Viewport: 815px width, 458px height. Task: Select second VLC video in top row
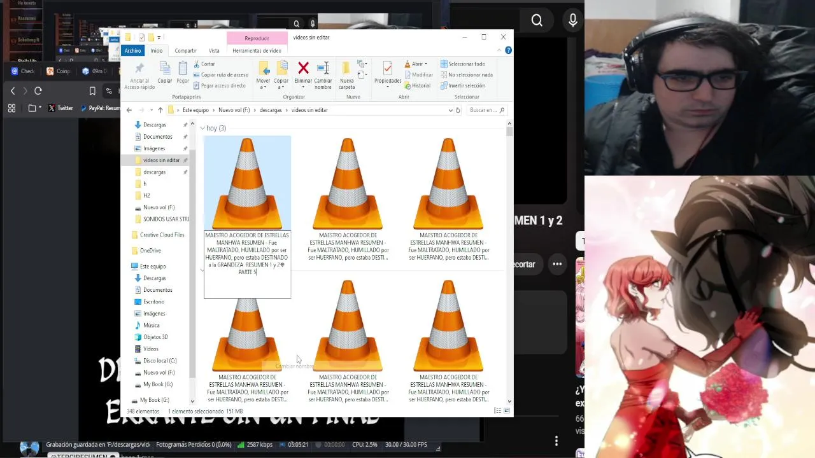[348, 198]
